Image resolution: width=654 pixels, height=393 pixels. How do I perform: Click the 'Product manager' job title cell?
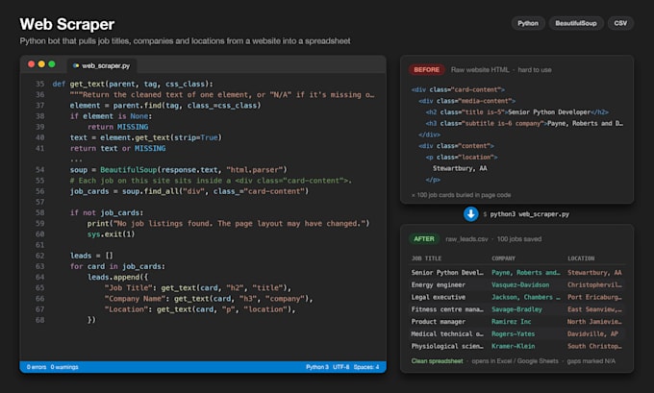(x=438, y=322)
